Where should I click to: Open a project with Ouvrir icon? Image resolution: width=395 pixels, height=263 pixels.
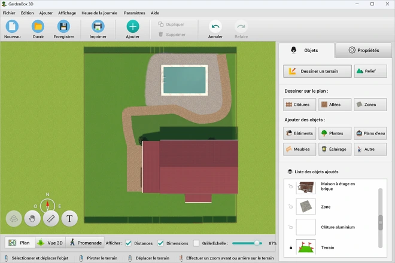click(x=38, y=26)
